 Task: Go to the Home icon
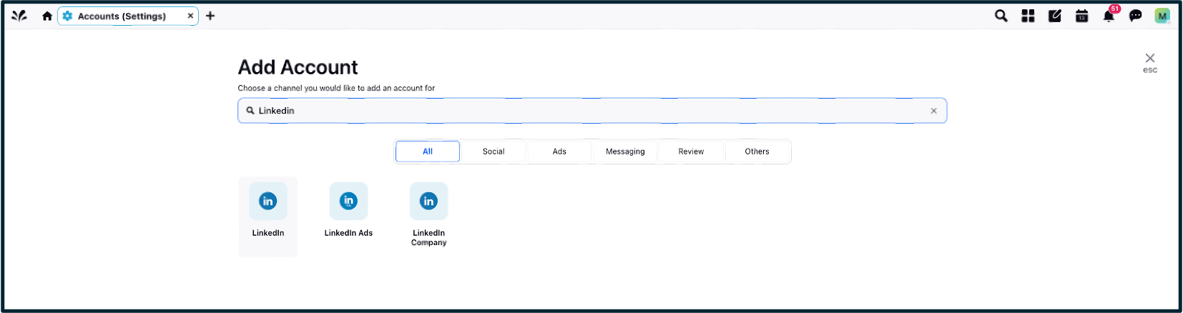pyautogui.click(x=47, y=16)
